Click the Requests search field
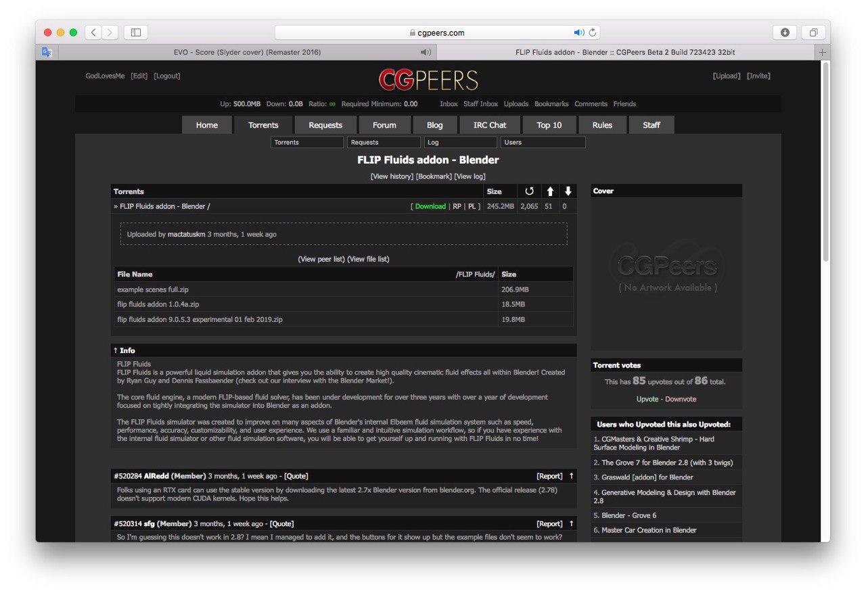The width and height of the screenshot is (866, 593). pos(384,143)
